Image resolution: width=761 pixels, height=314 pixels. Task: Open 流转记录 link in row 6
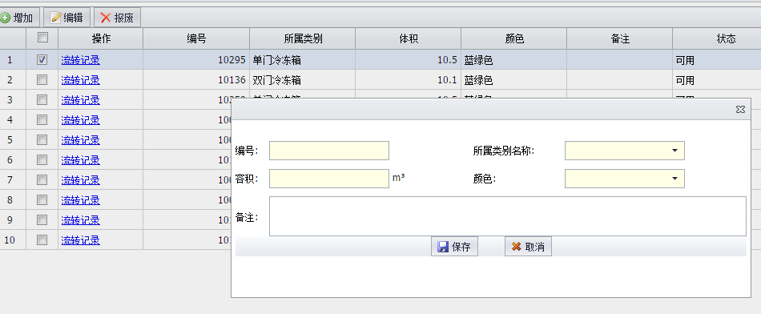[x=81, y=160]
